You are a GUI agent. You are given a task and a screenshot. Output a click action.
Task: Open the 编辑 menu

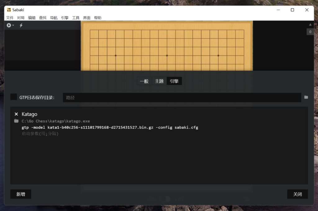click(32, 18)
